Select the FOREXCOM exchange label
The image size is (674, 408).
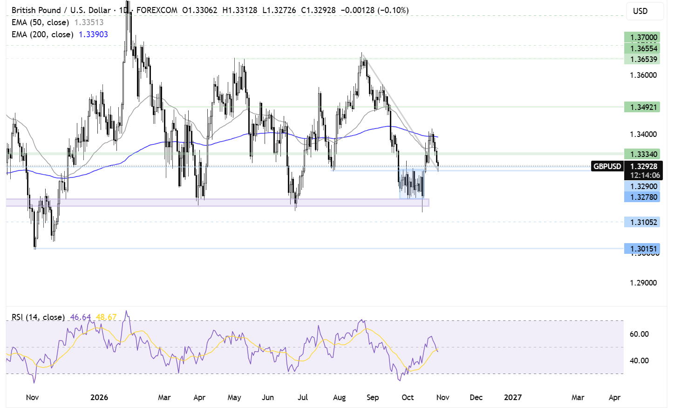[x=156, y=10]
